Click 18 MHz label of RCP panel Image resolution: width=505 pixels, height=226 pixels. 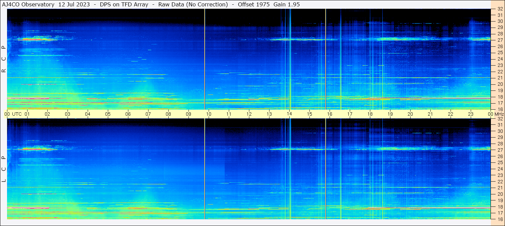[500, 97]
